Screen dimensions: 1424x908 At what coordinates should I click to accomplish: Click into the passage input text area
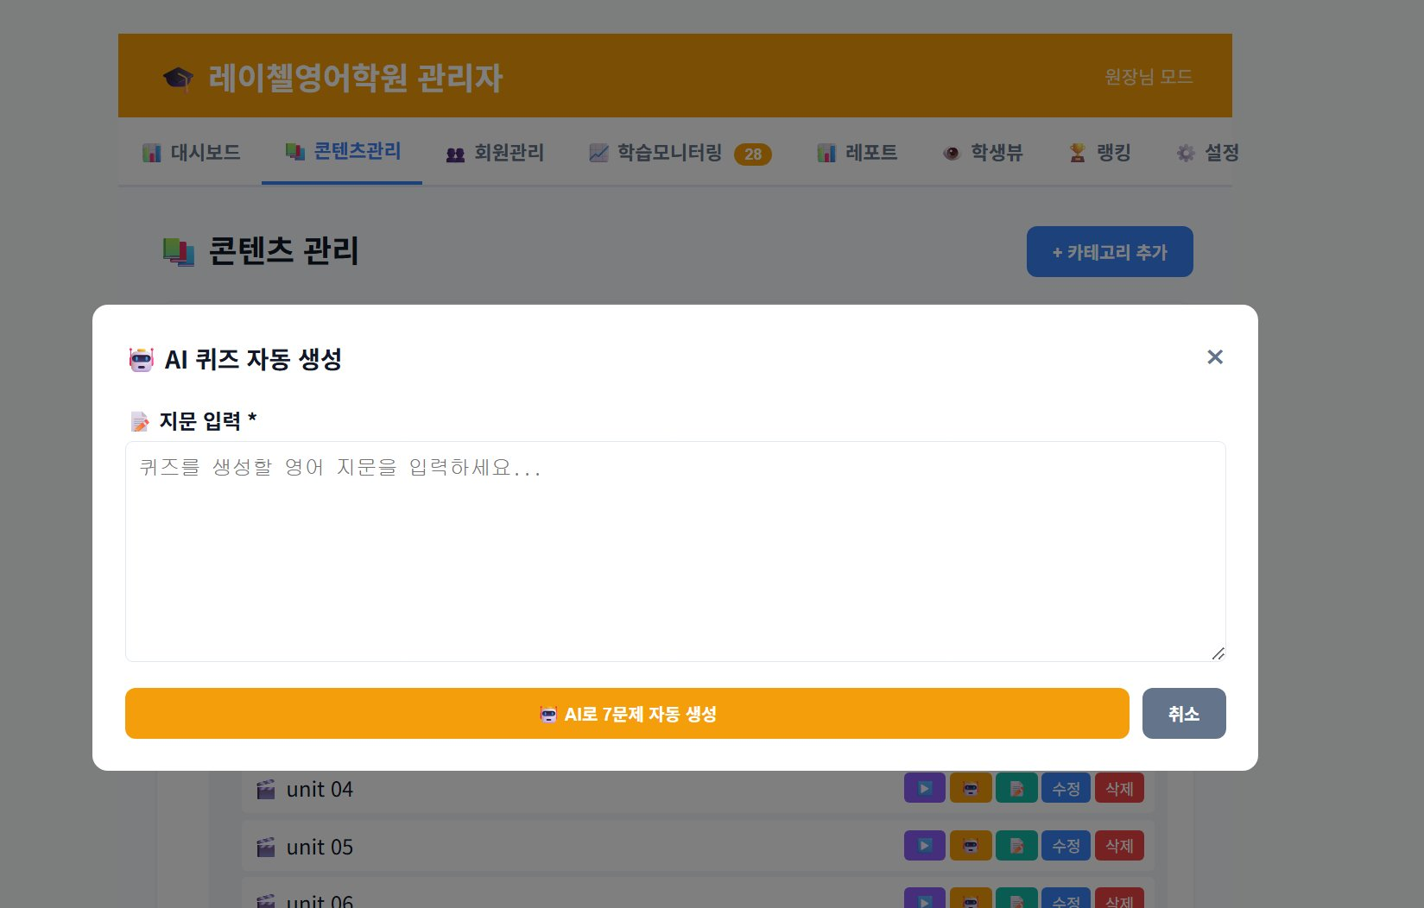675,552
